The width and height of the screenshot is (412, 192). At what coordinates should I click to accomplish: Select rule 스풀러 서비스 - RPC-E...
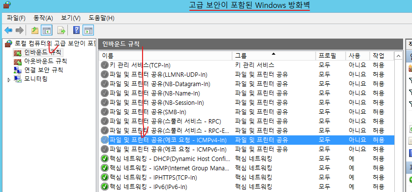point(170,130)
